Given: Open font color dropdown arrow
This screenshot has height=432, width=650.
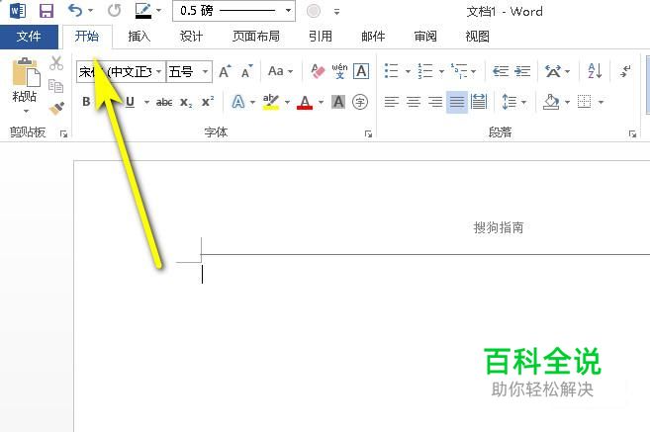Looking at the screenshot, I should (321, 102).
